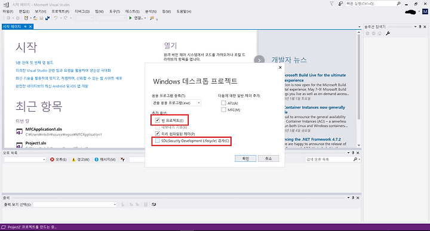
Task: Expand the new project icon dropdown arrow
Action: pos(30,19)
